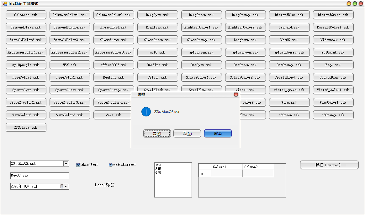Click the mp10pink.ssk button
The height and width of the screenshot is (215, 365).
[333, 52]
